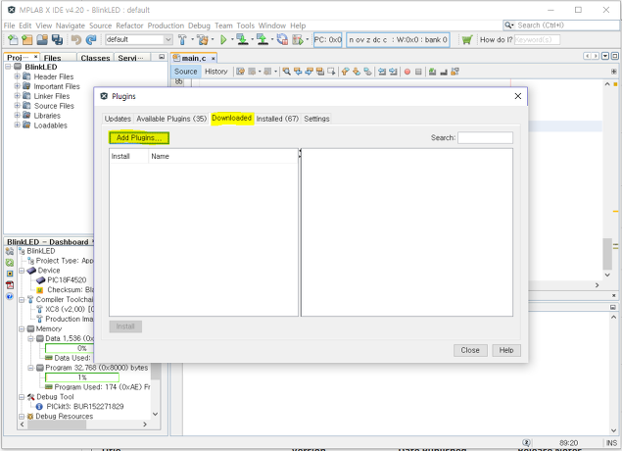
Task: Click the Stop Macro Recording icon
Action: [418, 72]
